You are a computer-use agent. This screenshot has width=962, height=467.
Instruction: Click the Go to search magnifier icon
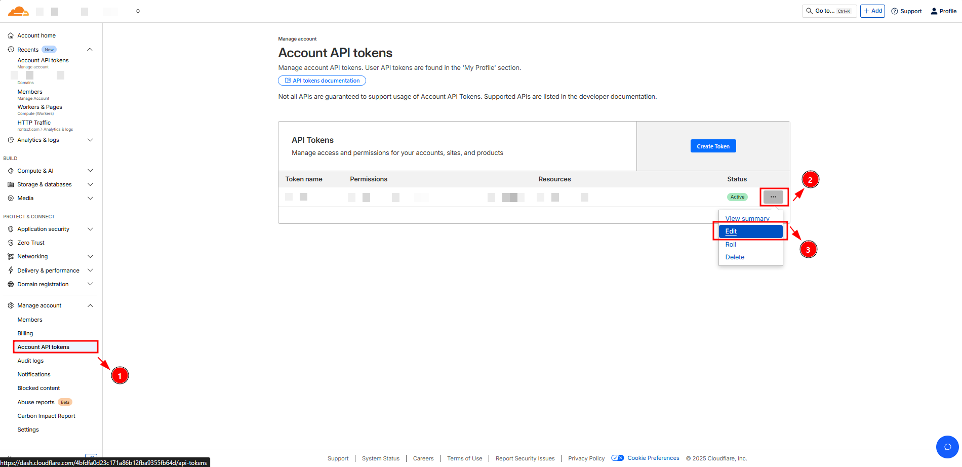click(x=810, y=11)
